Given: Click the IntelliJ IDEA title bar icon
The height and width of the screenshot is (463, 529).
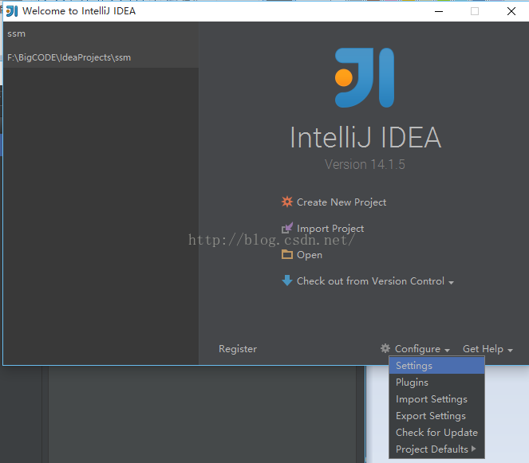Looking at the screenshot, I should click(12, 11).
